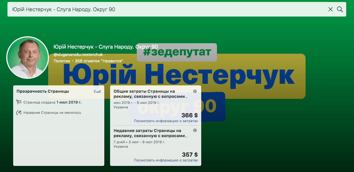Click the 7 дней • 3 июл - 9 июл 2019 г. text
Viewport: 354px width, 172px height.
tap(139, 142)
